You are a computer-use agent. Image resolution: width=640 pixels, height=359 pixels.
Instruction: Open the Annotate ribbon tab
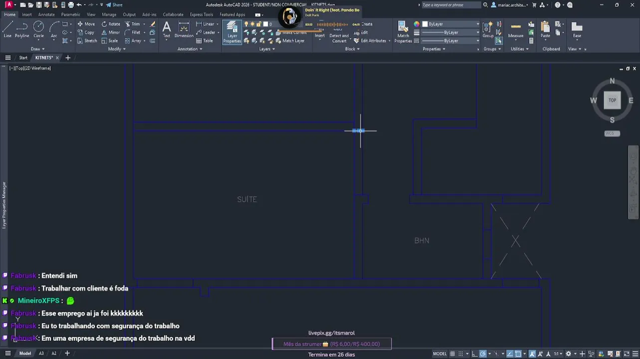[x=46, y=14]
